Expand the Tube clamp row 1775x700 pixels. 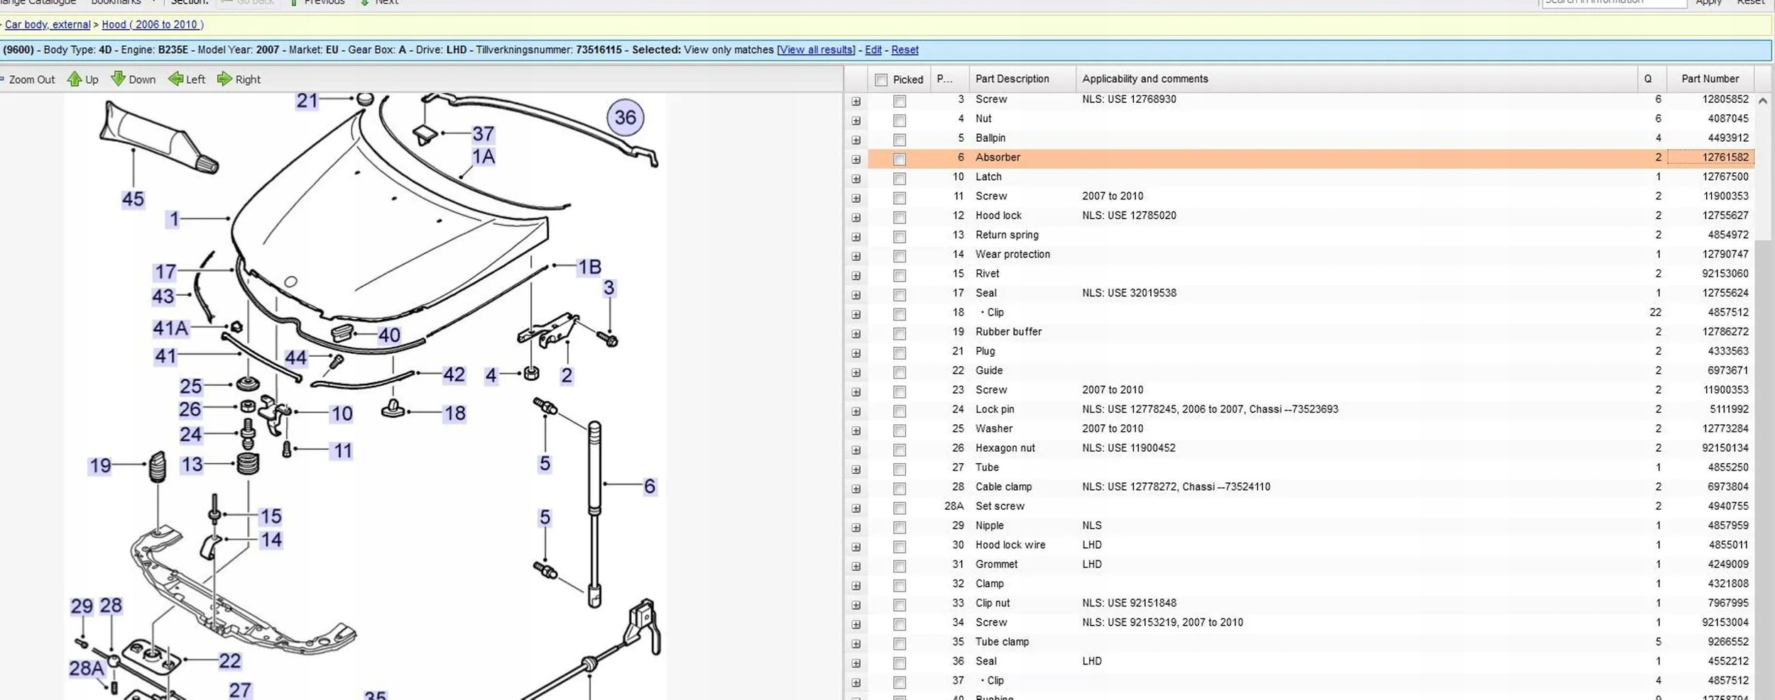click(x=856, y=644)
